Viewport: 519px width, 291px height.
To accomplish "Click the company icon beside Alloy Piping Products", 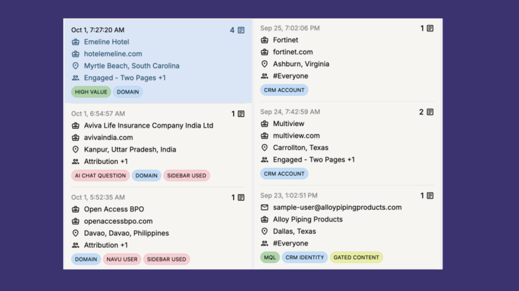I will 264,220.
